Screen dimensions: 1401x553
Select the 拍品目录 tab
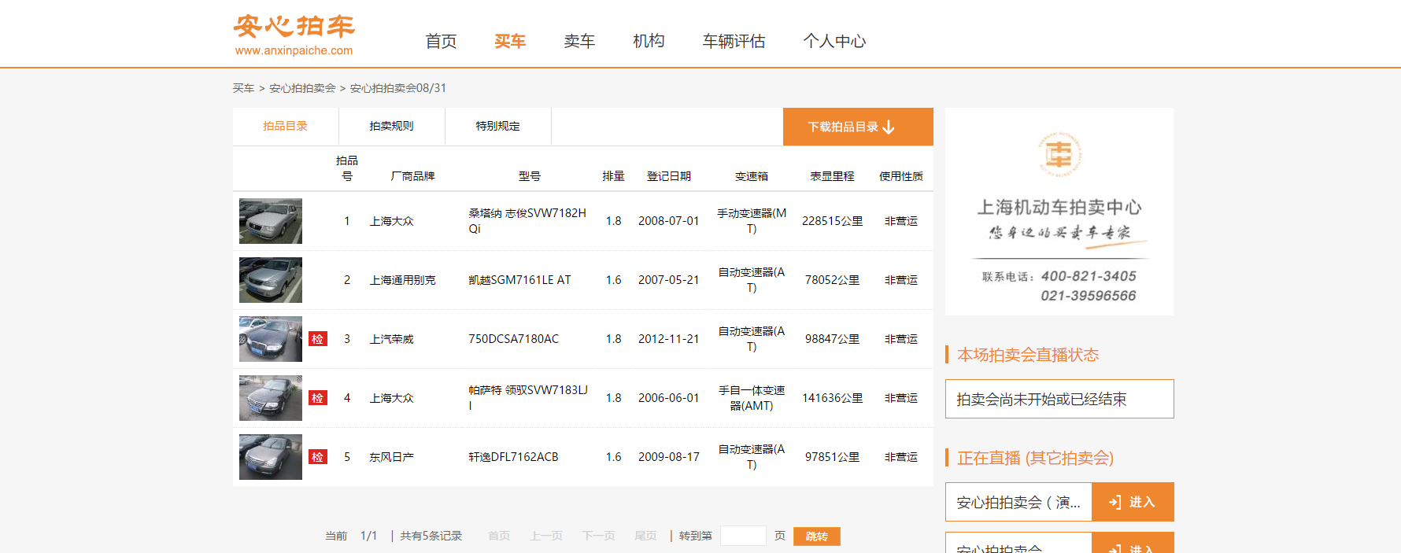(286, 126)
